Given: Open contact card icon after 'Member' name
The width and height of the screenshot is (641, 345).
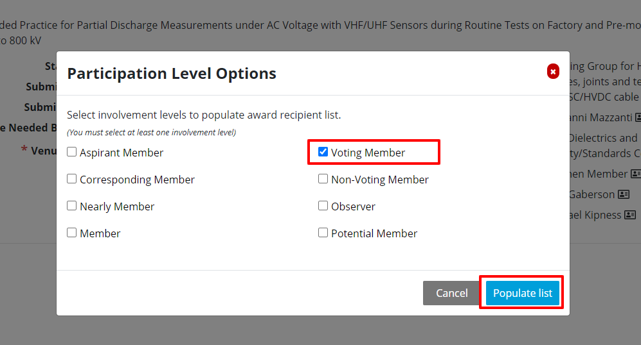Looking at the screenshot, I should coord(636,174).
